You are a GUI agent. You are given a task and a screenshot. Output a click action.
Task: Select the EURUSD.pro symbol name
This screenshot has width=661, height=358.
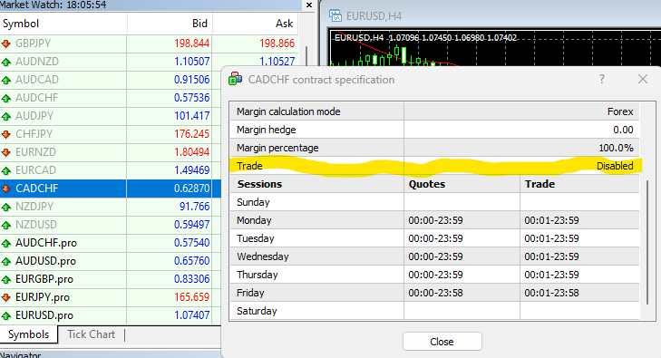click(44, 315)
